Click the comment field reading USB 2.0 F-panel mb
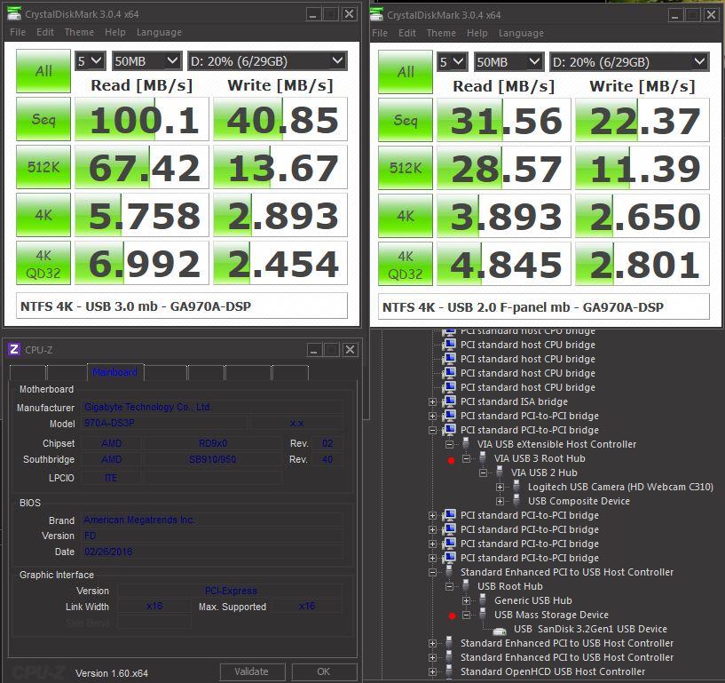The height and width of the screenshot is (683, 725). pos(543,307)
